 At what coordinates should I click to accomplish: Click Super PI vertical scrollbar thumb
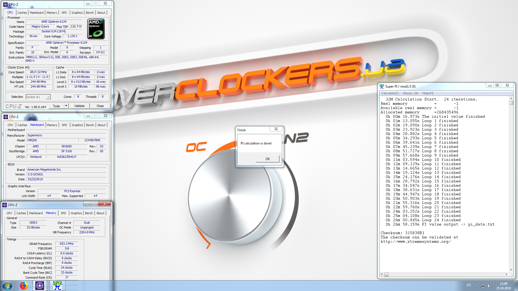click(x=511, y=103)
